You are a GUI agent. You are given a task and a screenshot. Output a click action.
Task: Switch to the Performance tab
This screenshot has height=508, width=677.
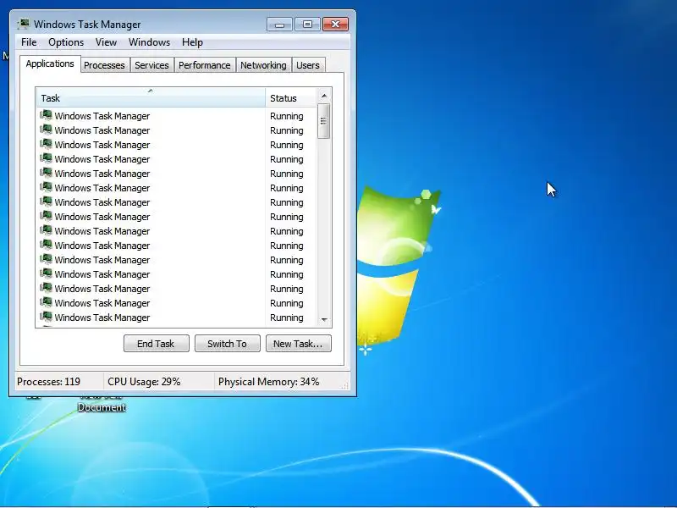click(x=205, y=65)
